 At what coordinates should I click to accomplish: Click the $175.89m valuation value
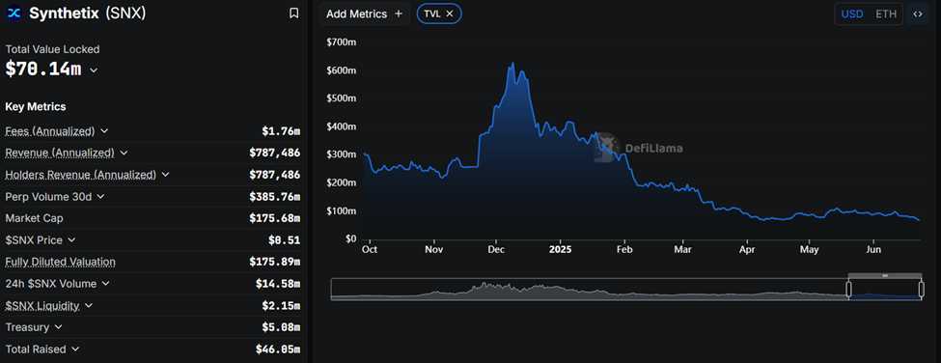(274, 262)
